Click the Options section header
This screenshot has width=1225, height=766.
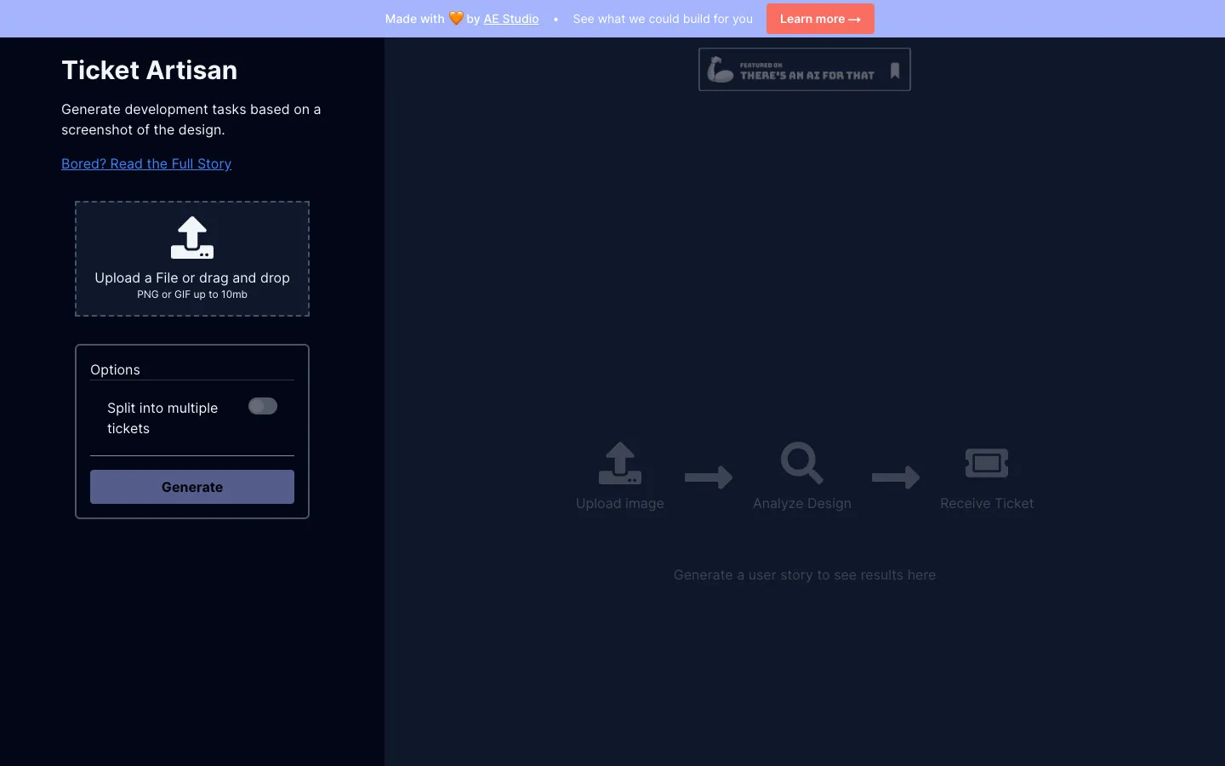tap(115, 369)
